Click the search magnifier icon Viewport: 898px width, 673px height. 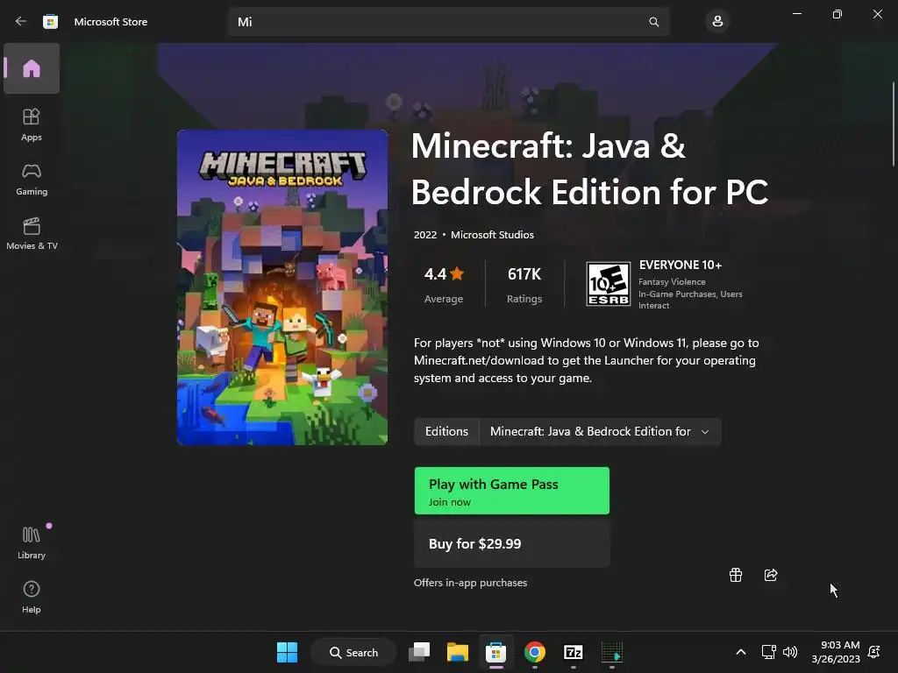pyautogui.click(x=653, y=22)
